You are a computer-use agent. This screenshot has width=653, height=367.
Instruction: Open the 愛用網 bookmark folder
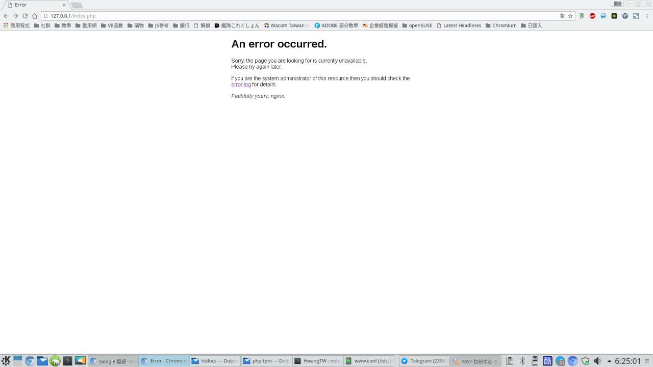(86, 25)
